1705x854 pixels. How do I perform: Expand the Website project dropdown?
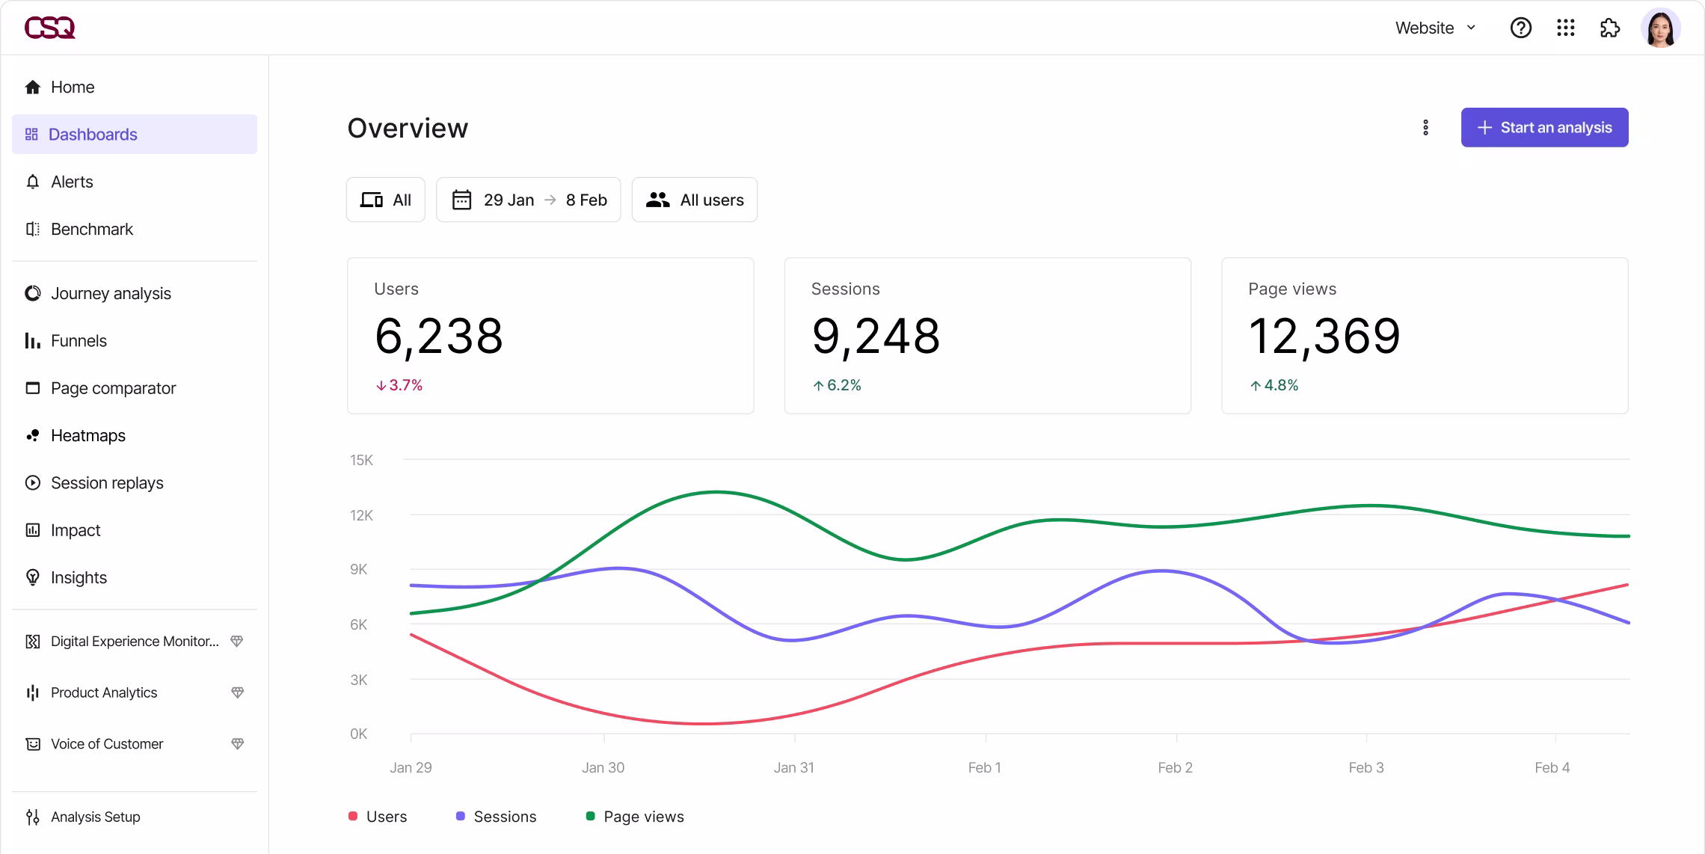click(1435, 28)
